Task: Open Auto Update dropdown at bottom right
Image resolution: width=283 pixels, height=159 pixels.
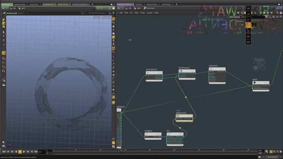Action: click(x=272, y=157)
